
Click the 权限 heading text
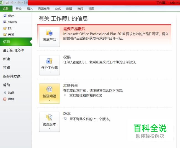click(x=67, y=57)
